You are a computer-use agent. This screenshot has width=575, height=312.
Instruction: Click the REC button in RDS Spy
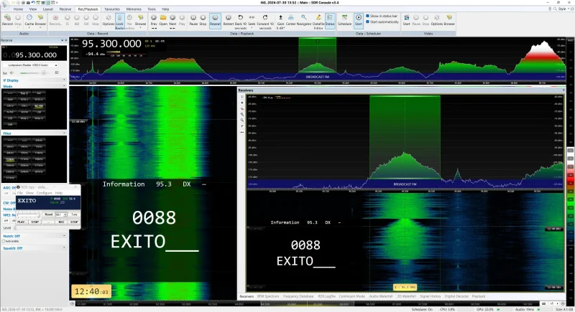[61, 222]
